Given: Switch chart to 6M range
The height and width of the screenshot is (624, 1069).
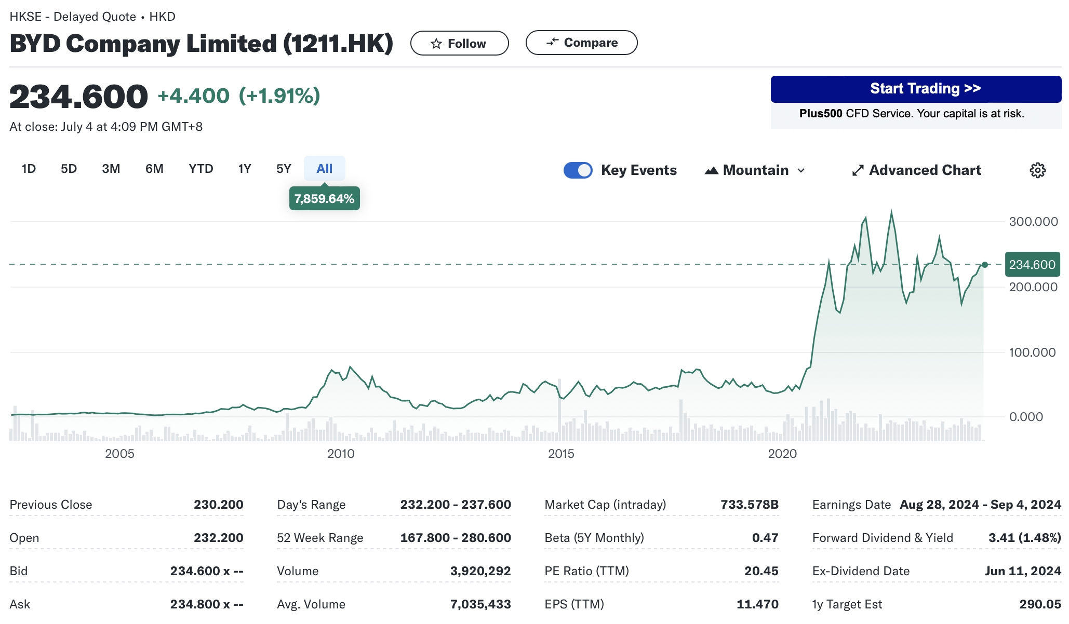Looking at the screenshot, I should [154, 169].
